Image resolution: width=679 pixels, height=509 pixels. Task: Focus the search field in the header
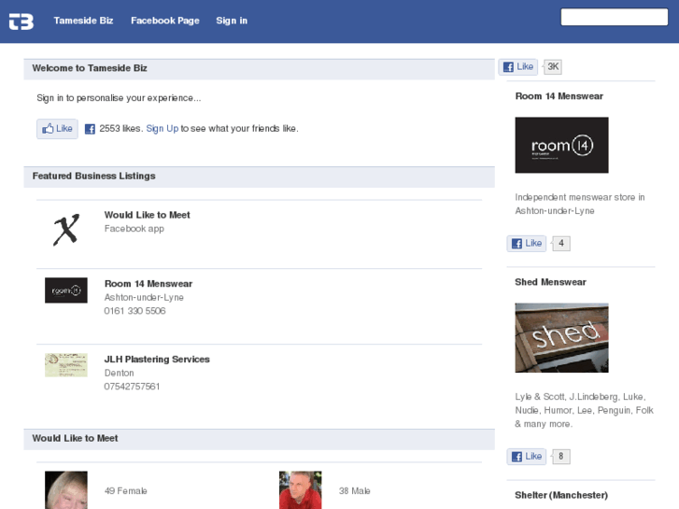pos(614,17)
